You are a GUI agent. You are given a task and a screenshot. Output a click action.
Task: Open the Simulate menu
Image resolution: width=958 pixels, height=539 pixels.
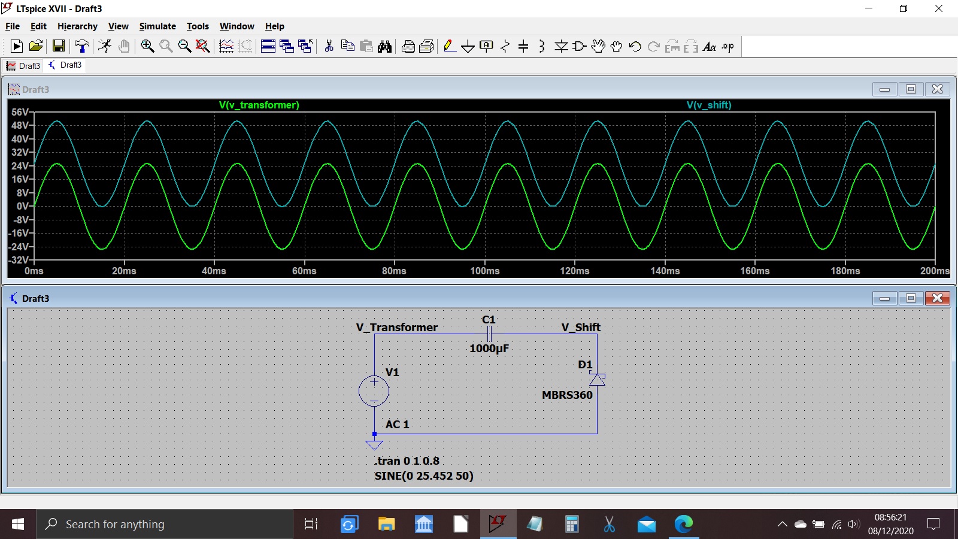[x=157, y=26]
